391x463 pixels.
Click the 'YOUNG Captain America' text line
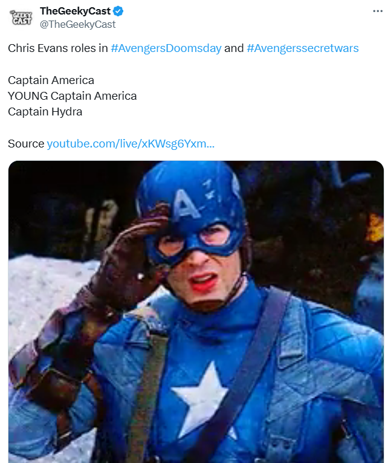[73, 96]
